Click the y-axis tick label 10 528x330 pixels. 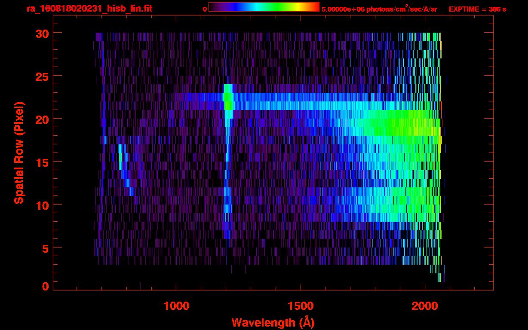pos(41,205)
